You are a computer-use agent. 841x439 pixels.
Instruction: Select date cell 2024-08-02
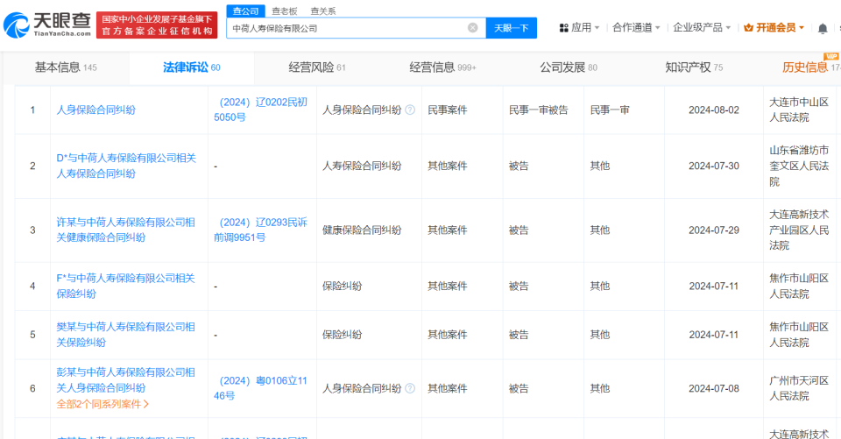(713, 110)
